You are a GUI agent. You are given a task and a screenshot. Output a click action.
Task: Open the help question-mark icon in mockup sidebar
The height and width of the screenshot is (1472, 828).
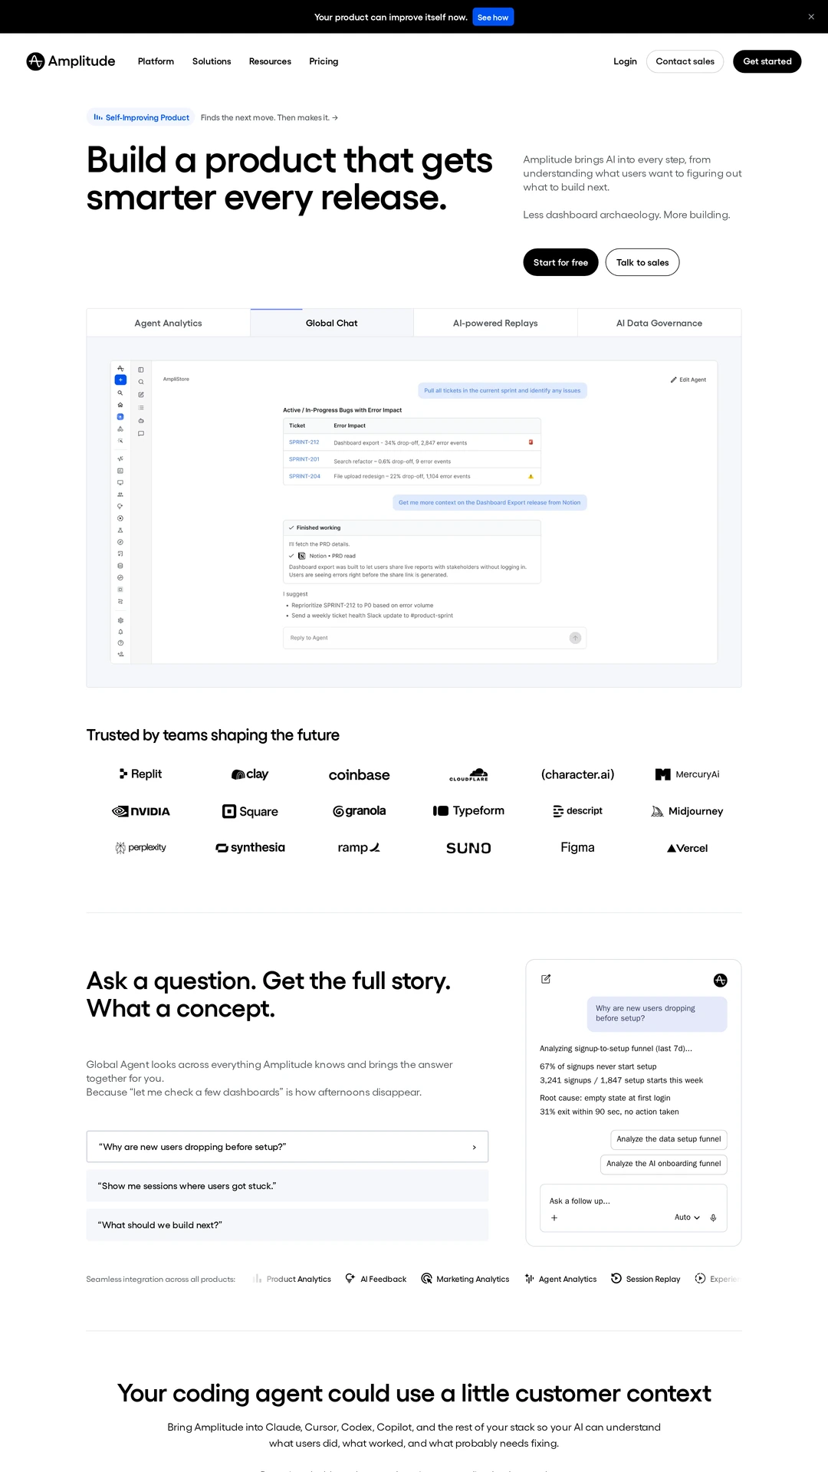coord(120,643)
